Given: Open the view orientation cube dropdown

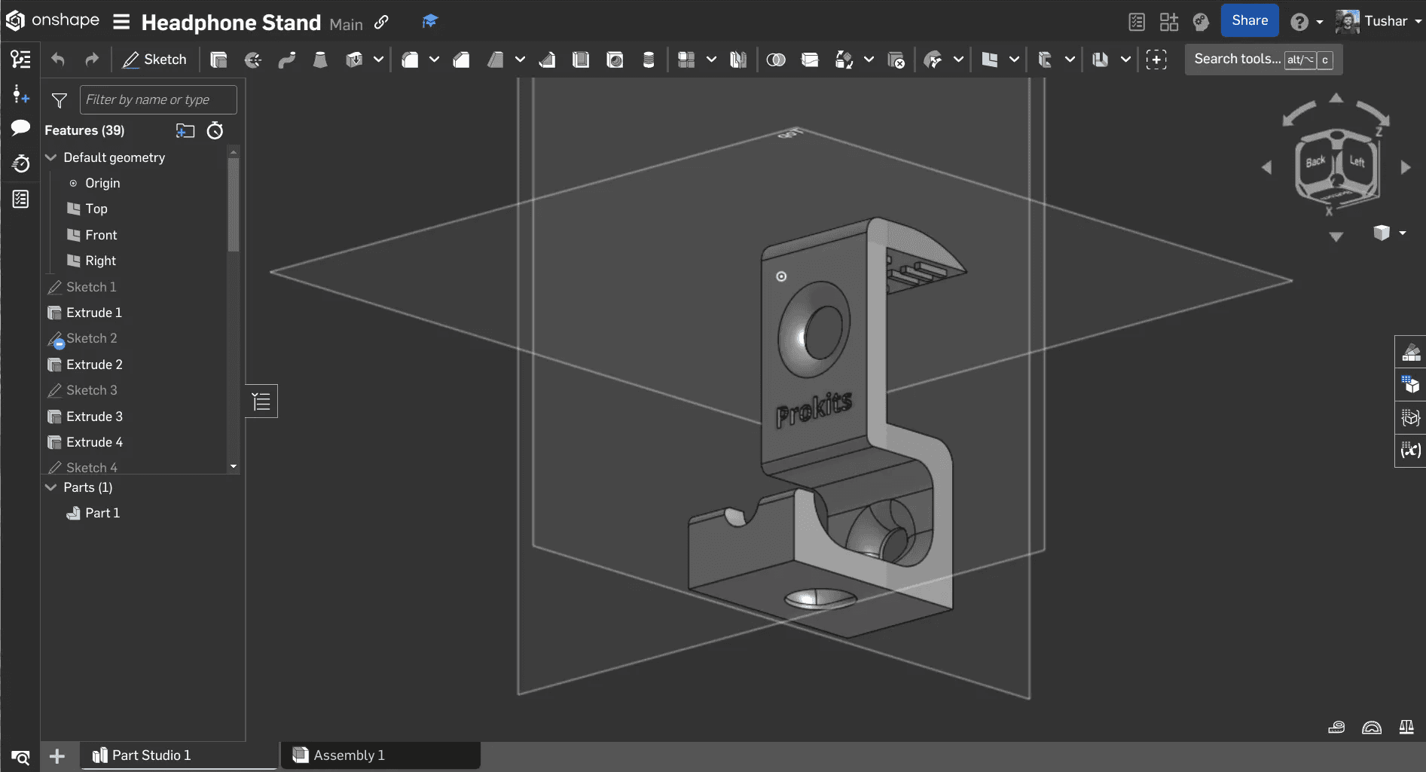Looking at the screenshot, I should tap(1403, 233).
